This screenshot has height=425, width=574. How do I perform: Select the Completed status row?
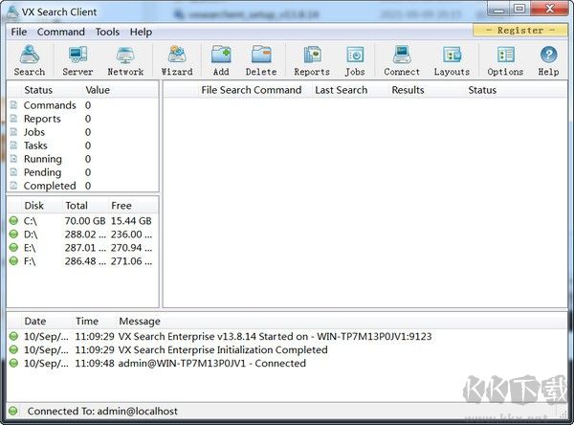tap(82, 186)
